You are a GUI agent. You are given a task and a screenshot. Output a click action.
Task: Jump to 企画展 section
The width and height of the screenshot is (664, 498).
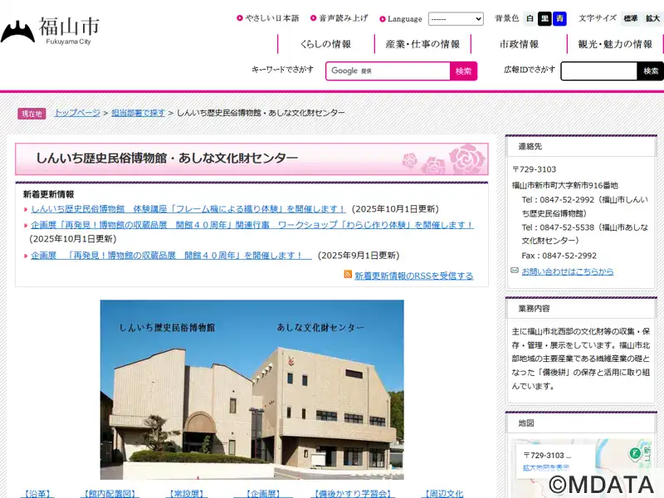[263, 493]
